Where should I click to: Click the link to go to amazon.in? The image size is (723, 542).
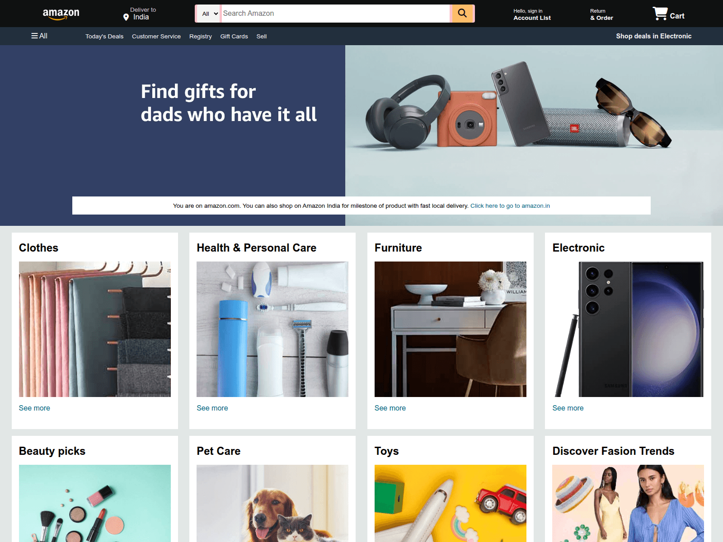[510, 206]
